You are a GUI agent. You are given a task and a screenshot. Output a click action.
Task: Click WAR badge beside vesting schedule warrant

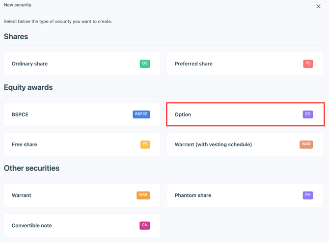(x=306, y=145)
